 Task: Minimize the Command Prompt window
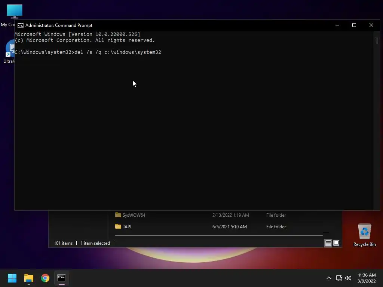point(337,25)
